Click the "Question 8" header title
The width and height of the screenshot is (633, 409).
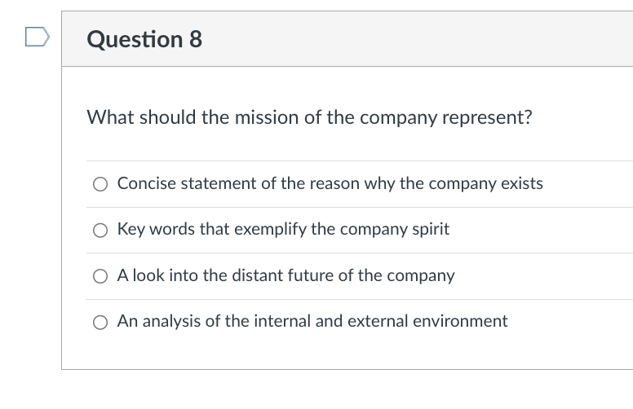[x=144, y=39]
